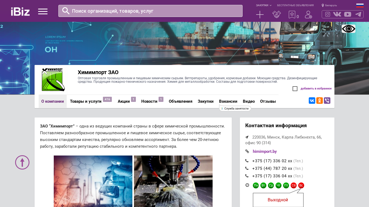369x207 pixels.
Task: Click the 'Выходной' day-off tooltip text
Action: [278, 200]
